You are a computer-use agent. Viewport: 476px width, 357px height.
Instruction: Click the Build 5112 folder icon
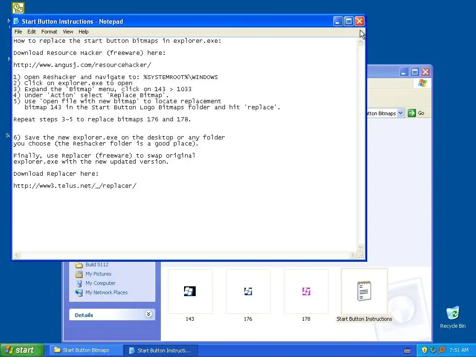coord(79,264)
